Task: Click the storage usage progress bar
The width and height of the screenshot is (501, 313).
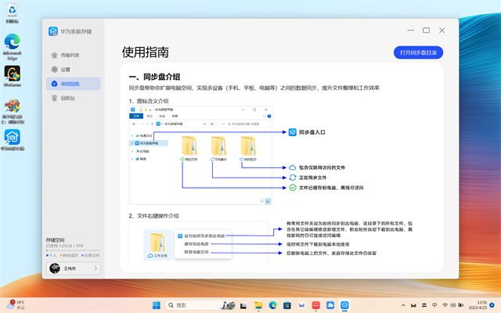Action: 73,250
